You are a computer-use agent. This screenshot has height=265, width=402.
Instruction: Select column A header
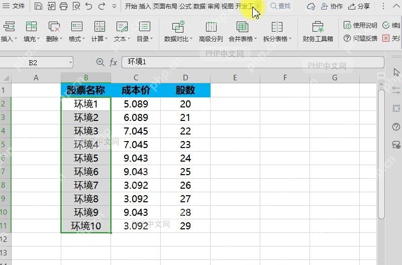[36, 78]
